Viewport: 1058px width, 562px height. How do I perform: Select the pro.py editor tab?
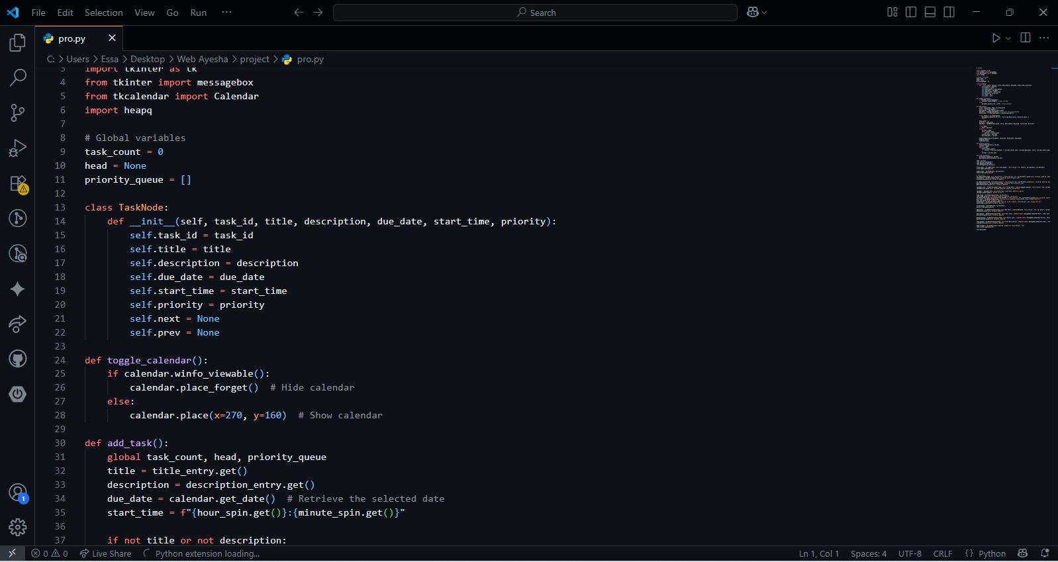click(72, 38)
